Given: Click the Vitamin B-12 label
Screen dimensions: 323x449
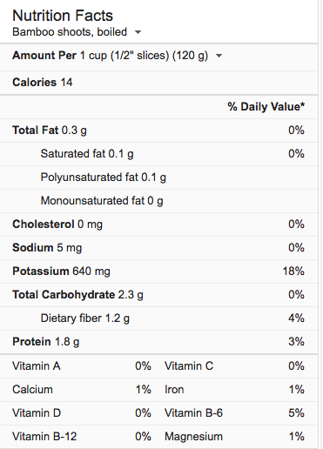Looking at the screenshot, I should pyautogui.click(x=44, y=436).
